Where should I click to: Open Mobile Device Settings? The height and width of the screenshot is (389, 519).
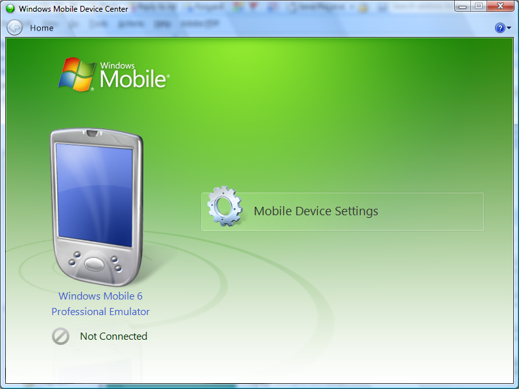point(343,211)
